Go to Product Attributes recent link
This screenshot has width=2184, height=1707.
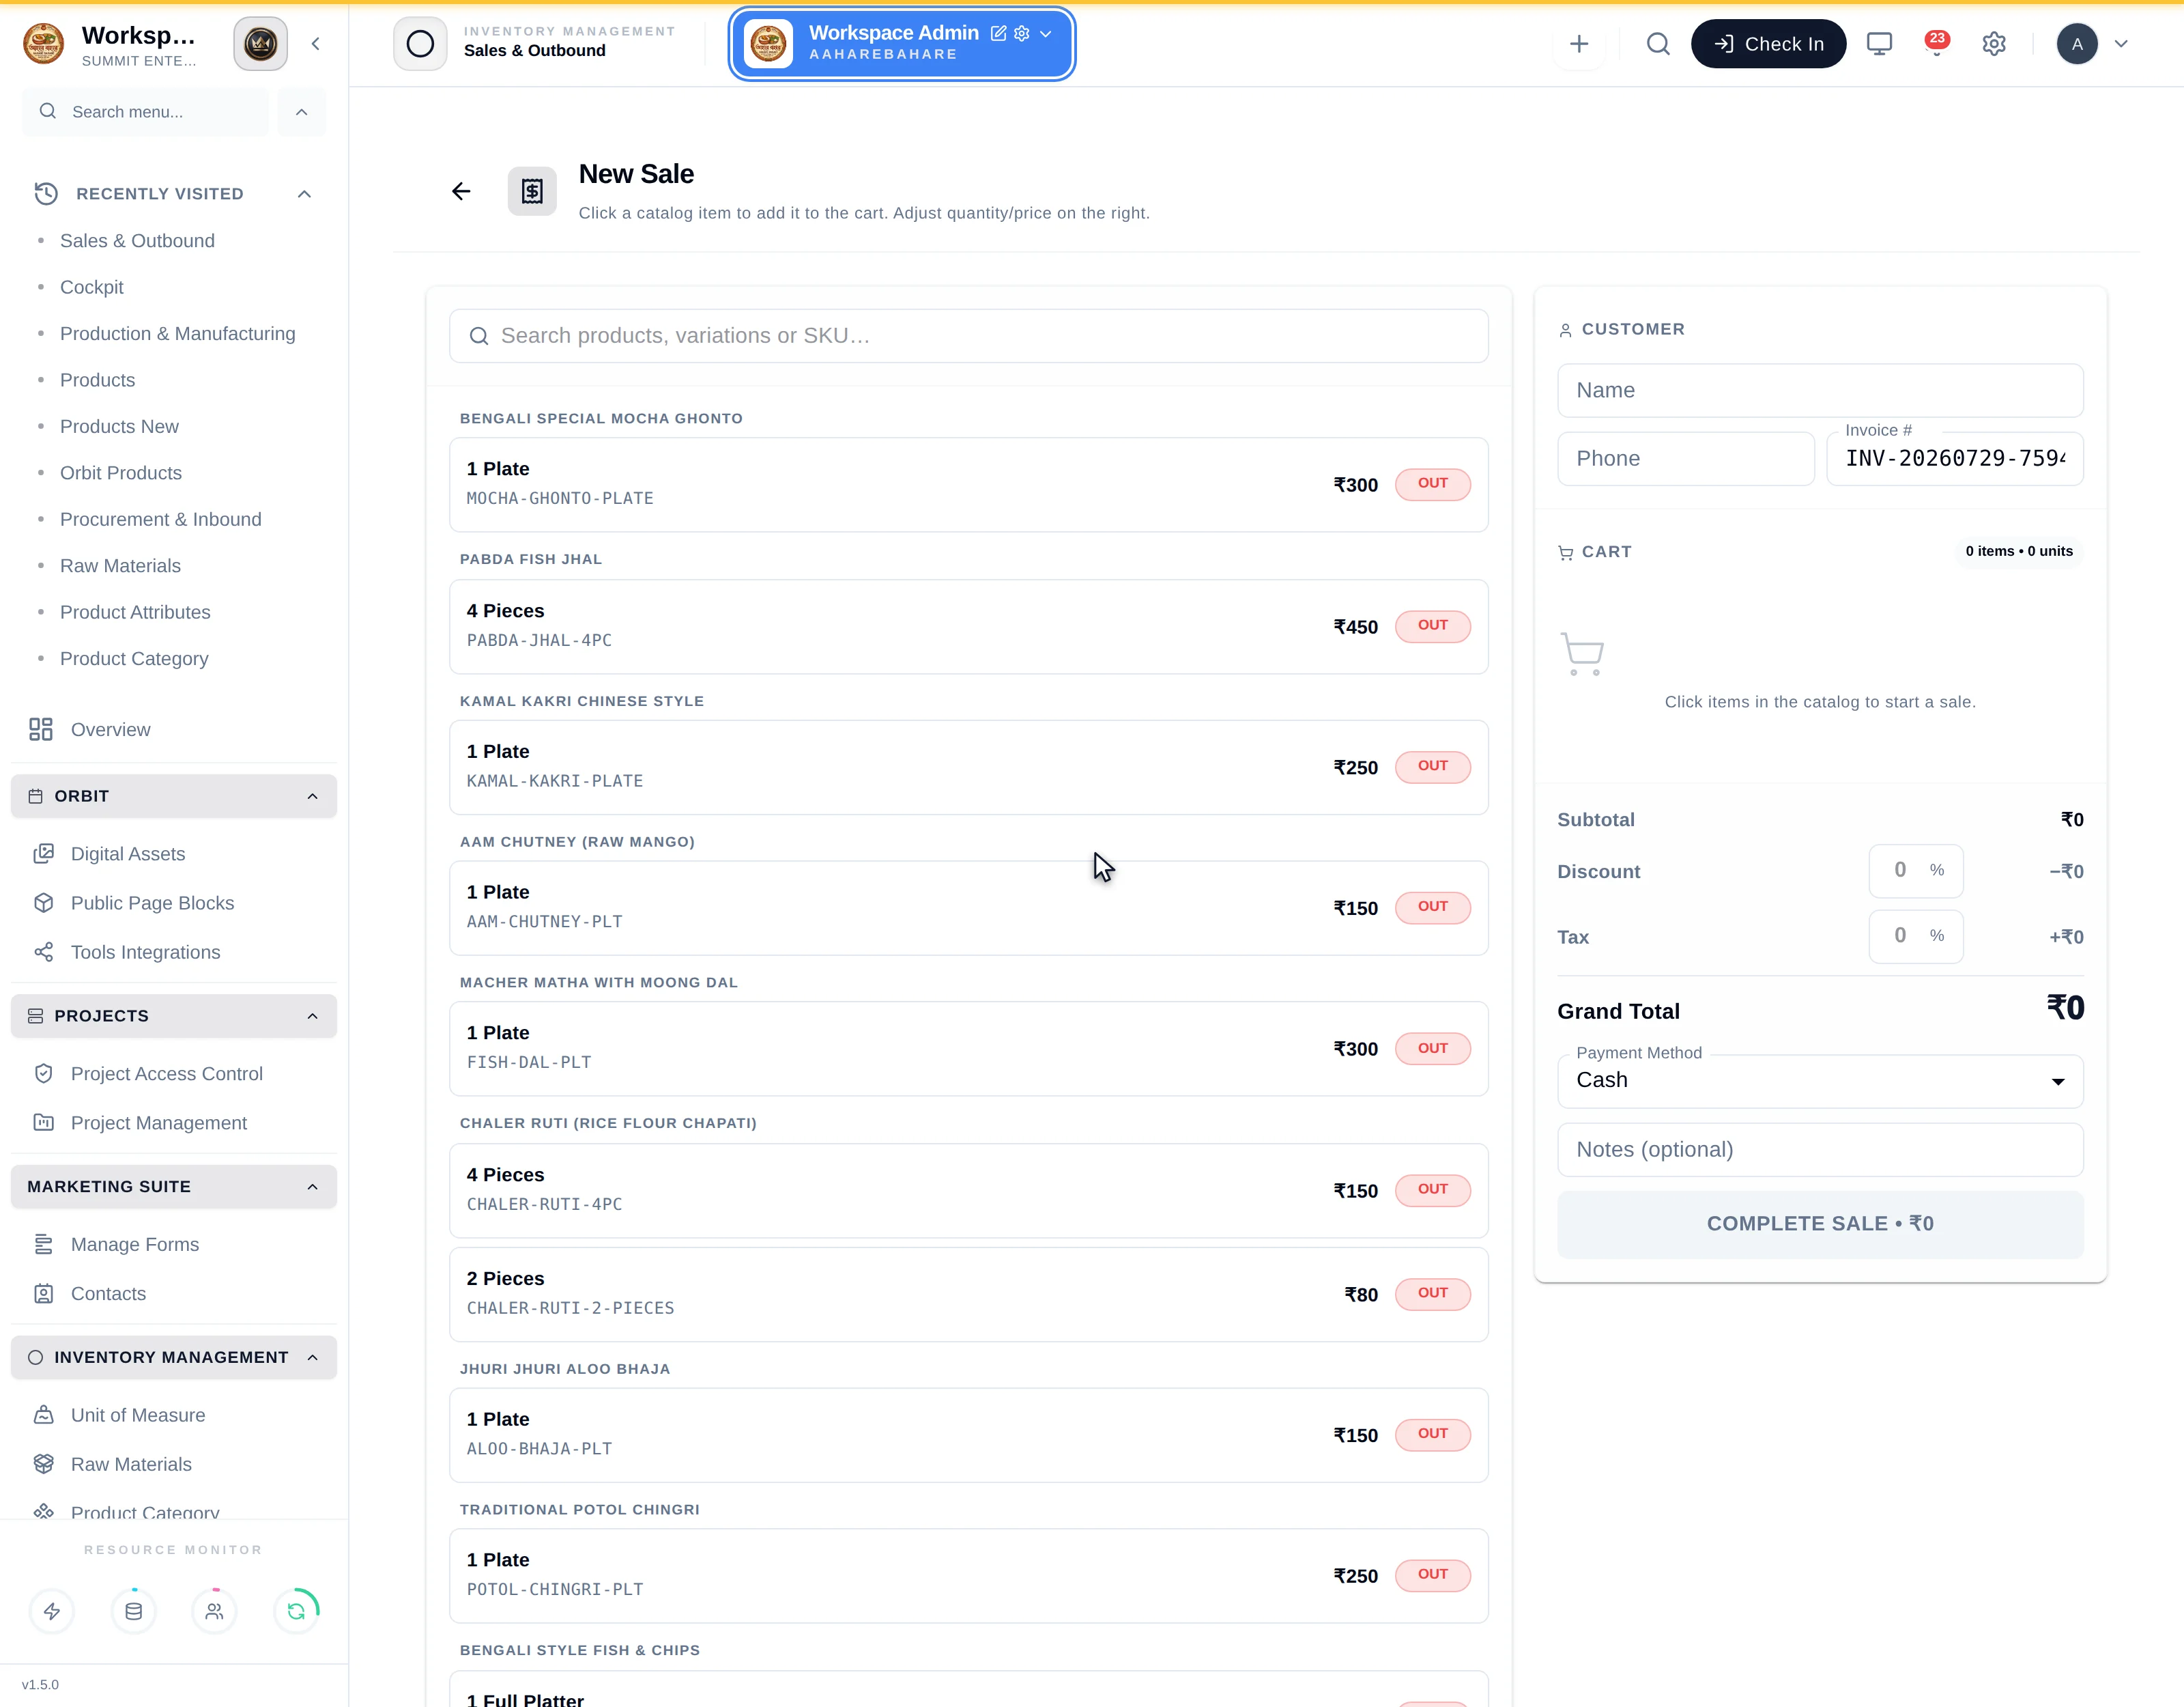coord(135,612)
